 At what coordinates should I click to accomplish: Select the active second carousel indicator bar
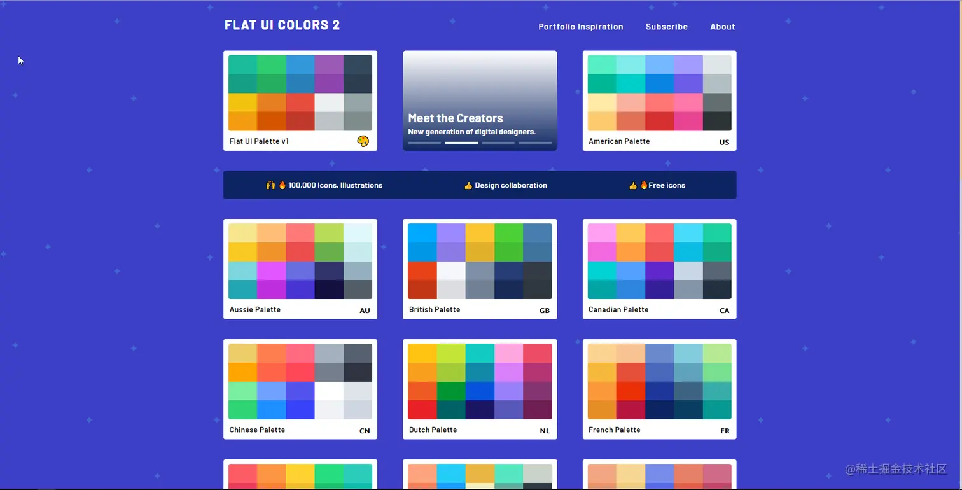(x=461, y=143)
